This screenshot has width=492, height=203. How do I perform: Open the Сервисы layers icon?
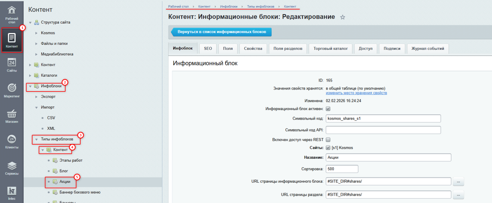pyautogui.click(x=12, y=165)
